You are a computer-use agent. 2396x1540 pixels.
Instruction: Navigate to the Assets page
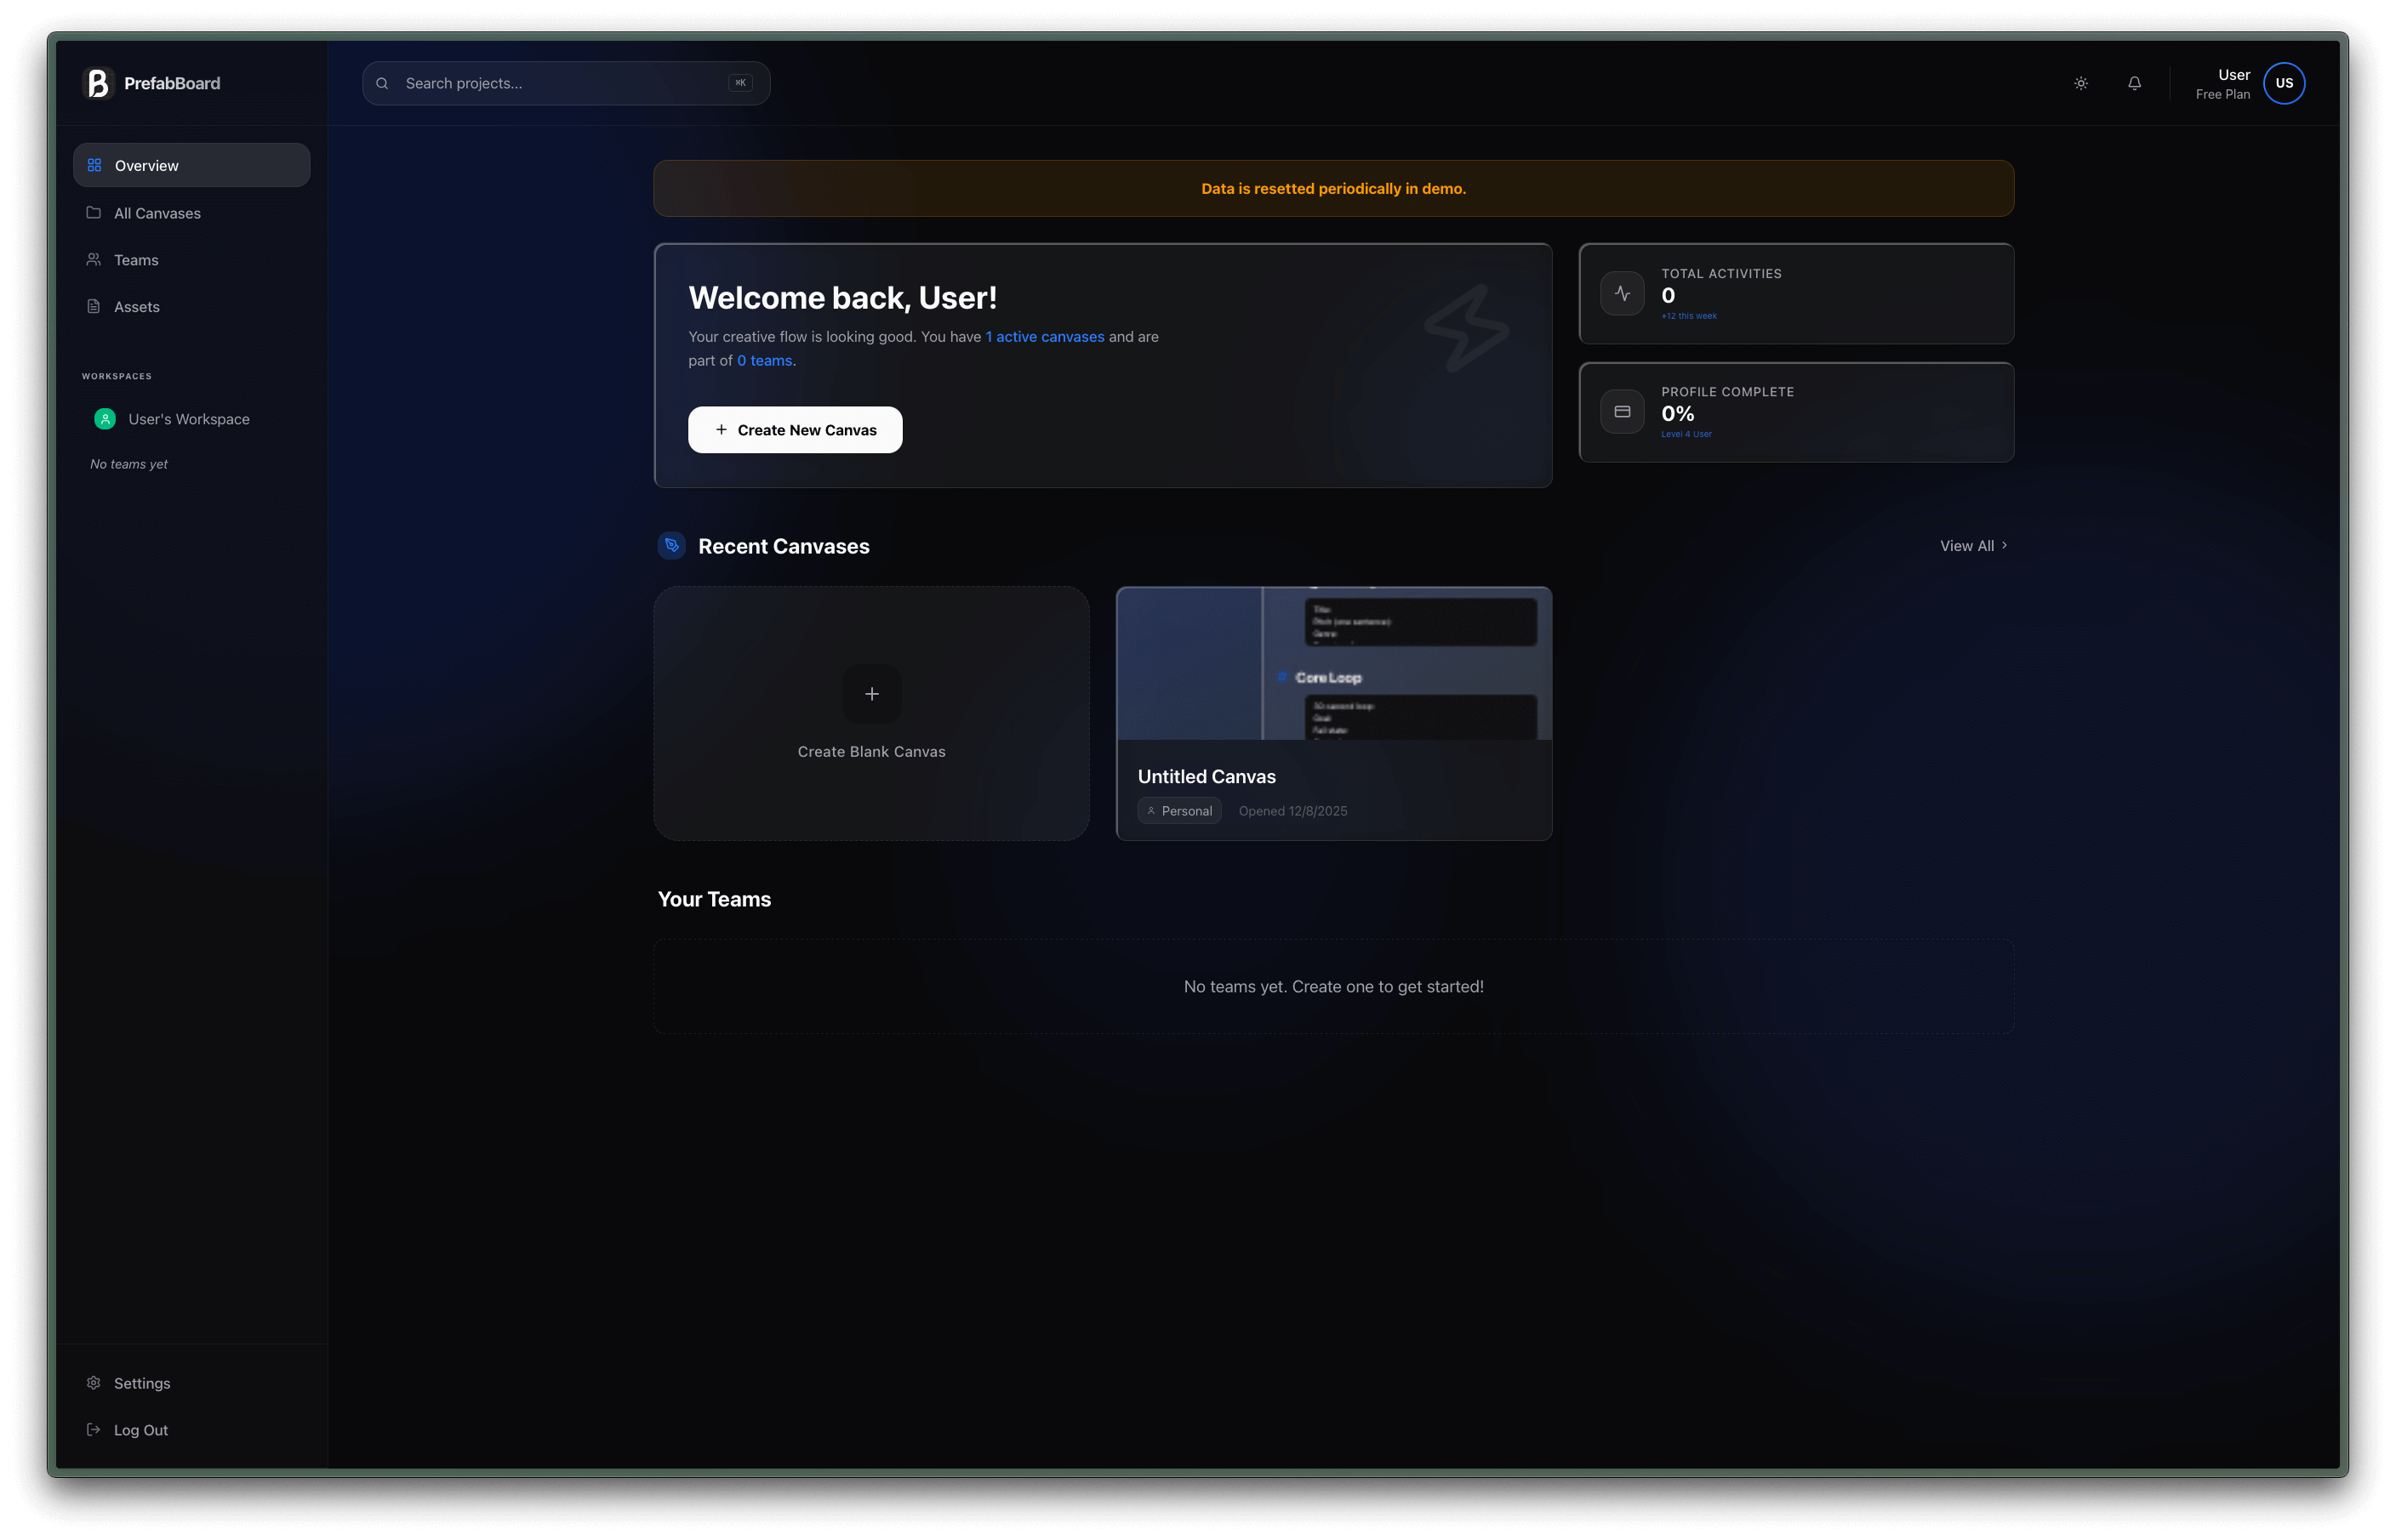point(136,307)
